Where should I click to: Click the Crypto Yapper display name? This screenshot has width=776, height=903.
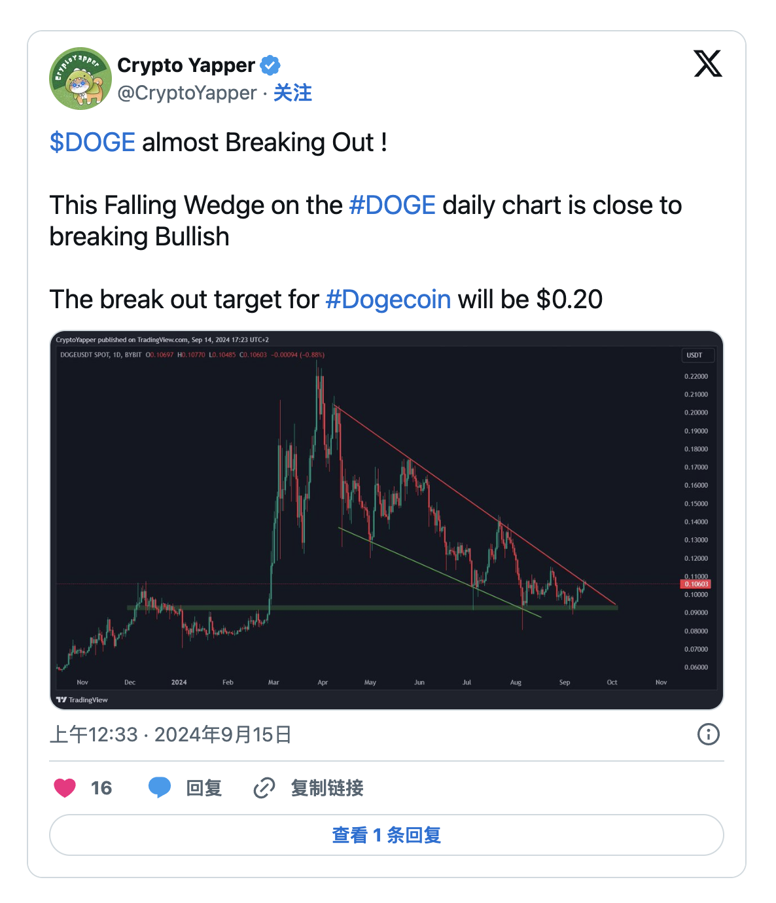point(186,65)
